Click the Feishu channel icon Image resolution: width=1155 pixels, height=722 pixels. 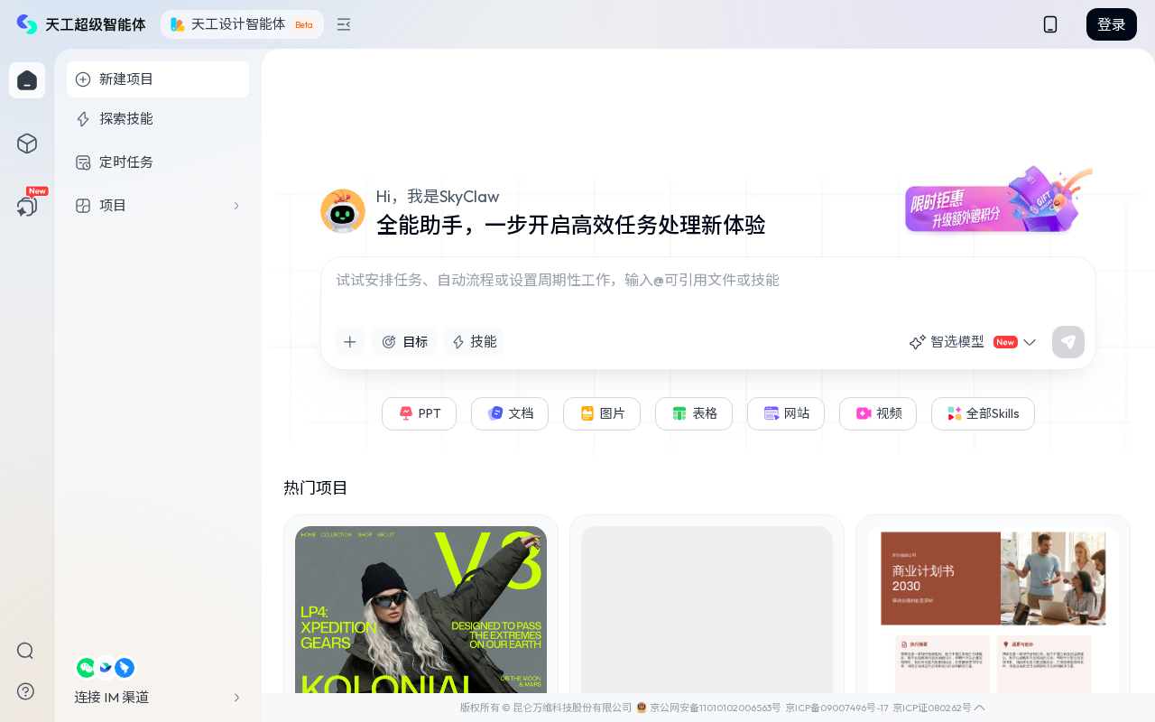[106, 667]
